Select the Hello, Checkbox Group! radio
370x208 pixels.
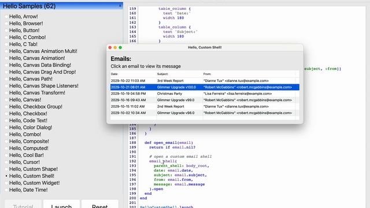tap(6, 106)
